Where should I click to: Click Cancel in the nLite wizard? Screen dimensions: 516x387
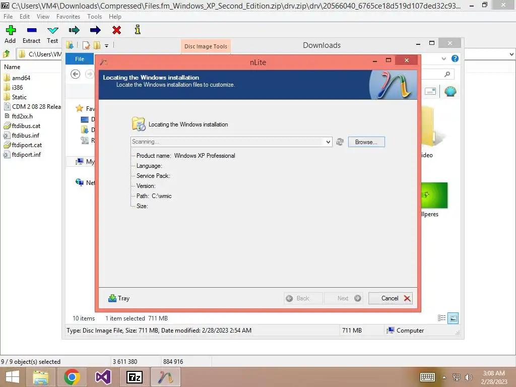391,298
